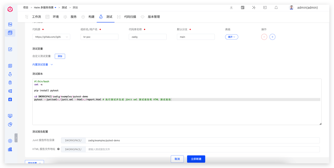Open the test flask sidebar icon
This screenshot has height=168, width=334.
[x=10, y=74]
